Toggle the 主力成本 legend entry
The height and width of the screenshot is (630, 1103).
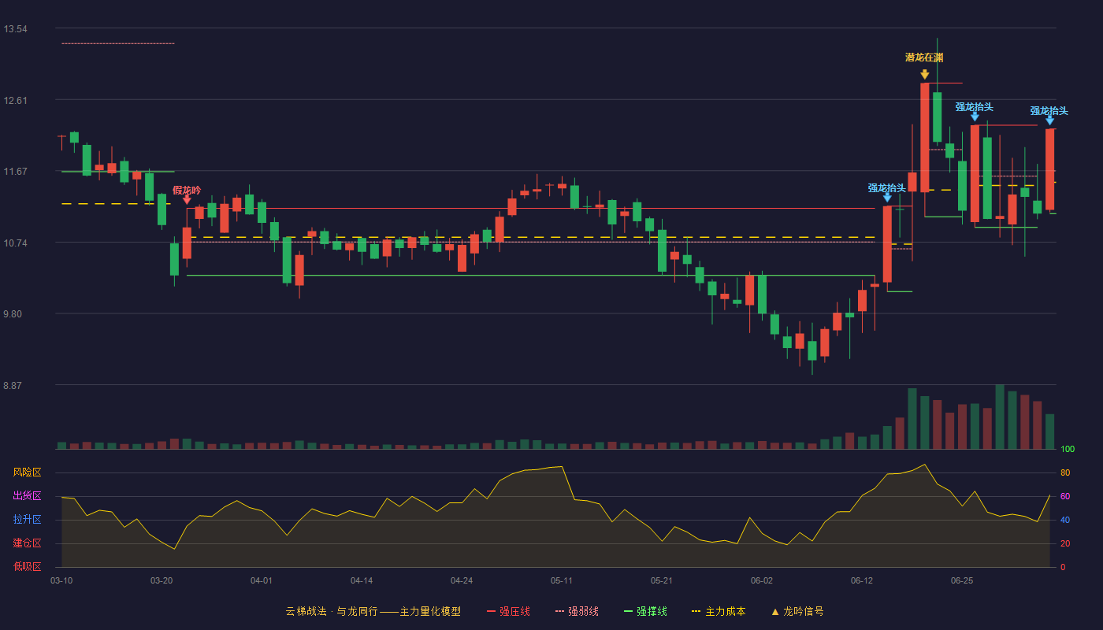pyautogui.click(x=719, y=611)
